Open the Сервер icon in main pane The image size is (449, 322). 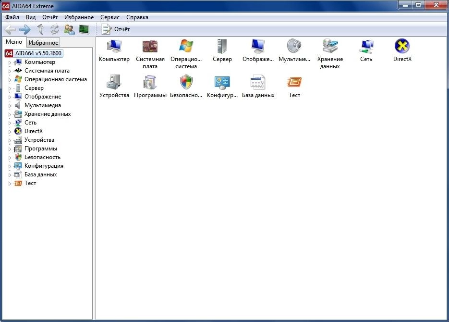click(x=222, y=51)
